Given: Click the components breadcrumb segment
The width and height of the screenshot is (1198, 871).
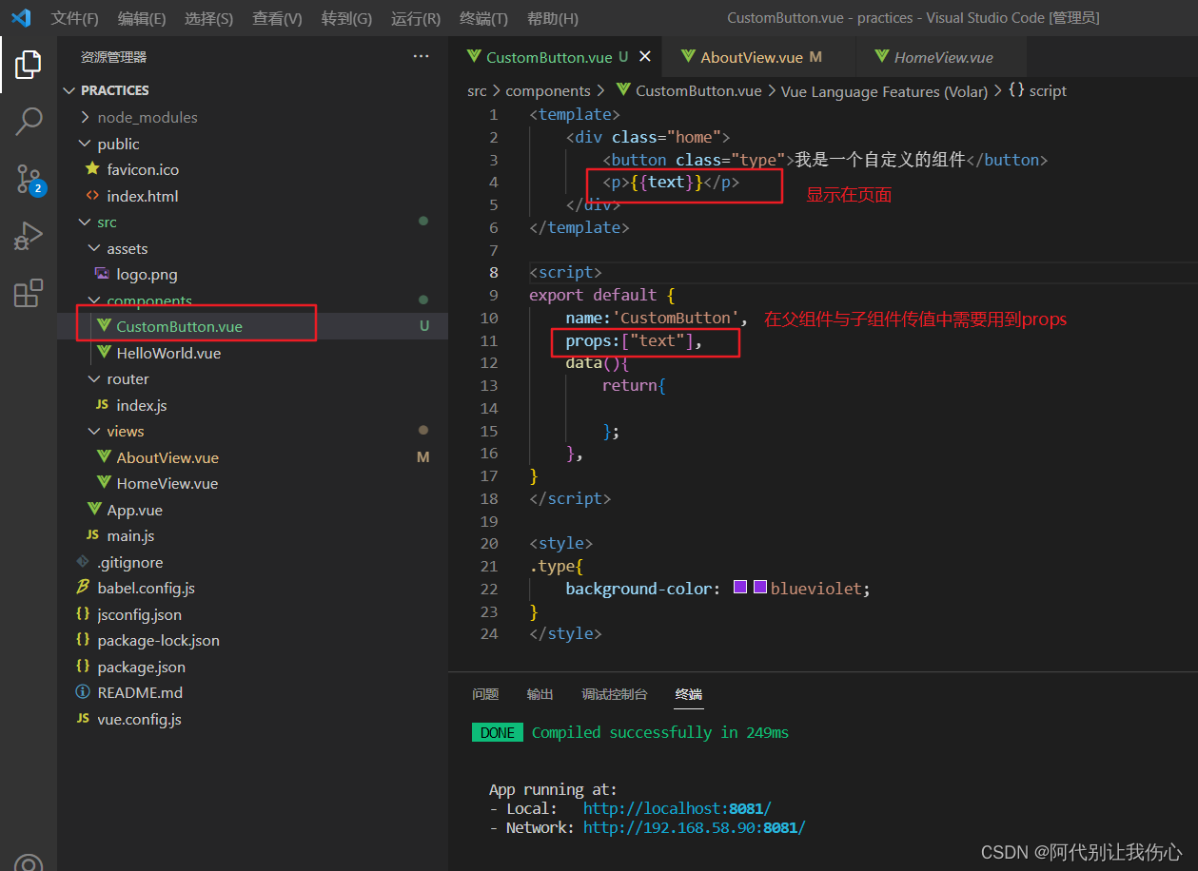Looking at the screenshot, I should [548, 90].
